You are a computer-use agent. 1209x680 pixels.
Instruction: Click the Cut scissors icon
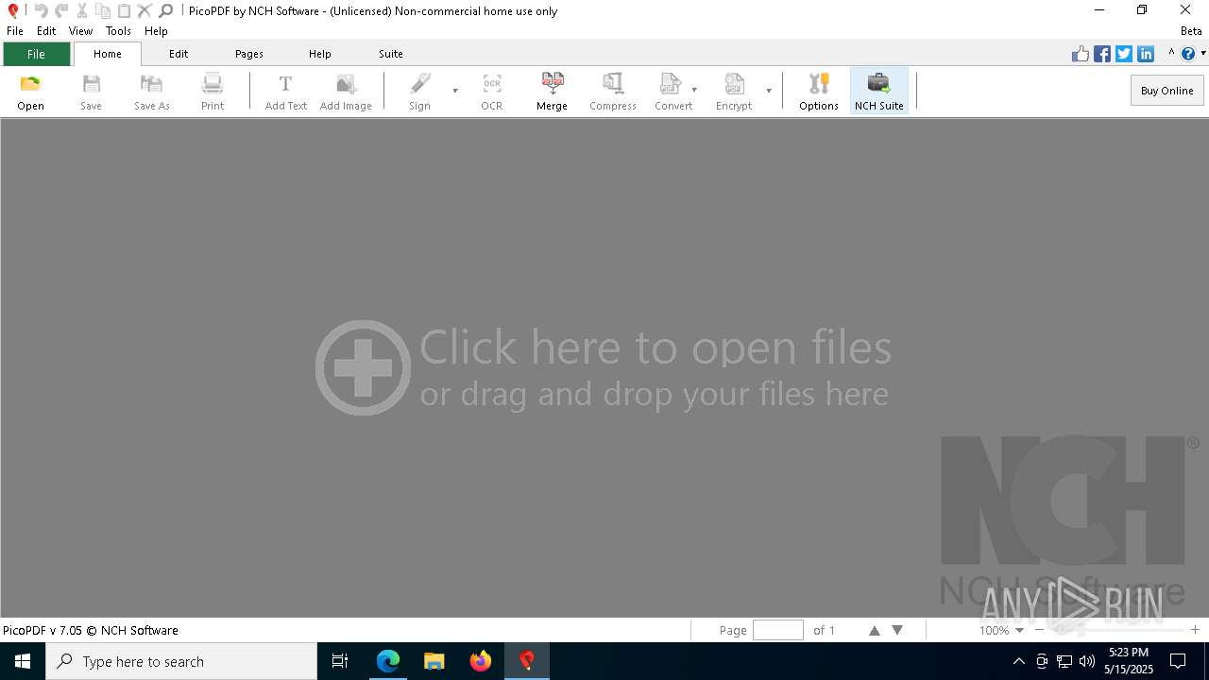pos(82,10)
